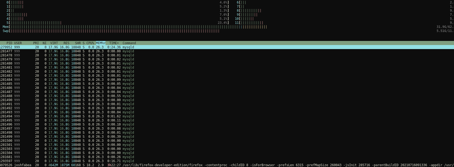Select mysqld thread with PID 1281501

pos(227,145)
